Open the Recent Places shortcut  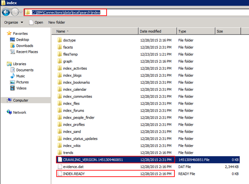(x=27, y=52)
